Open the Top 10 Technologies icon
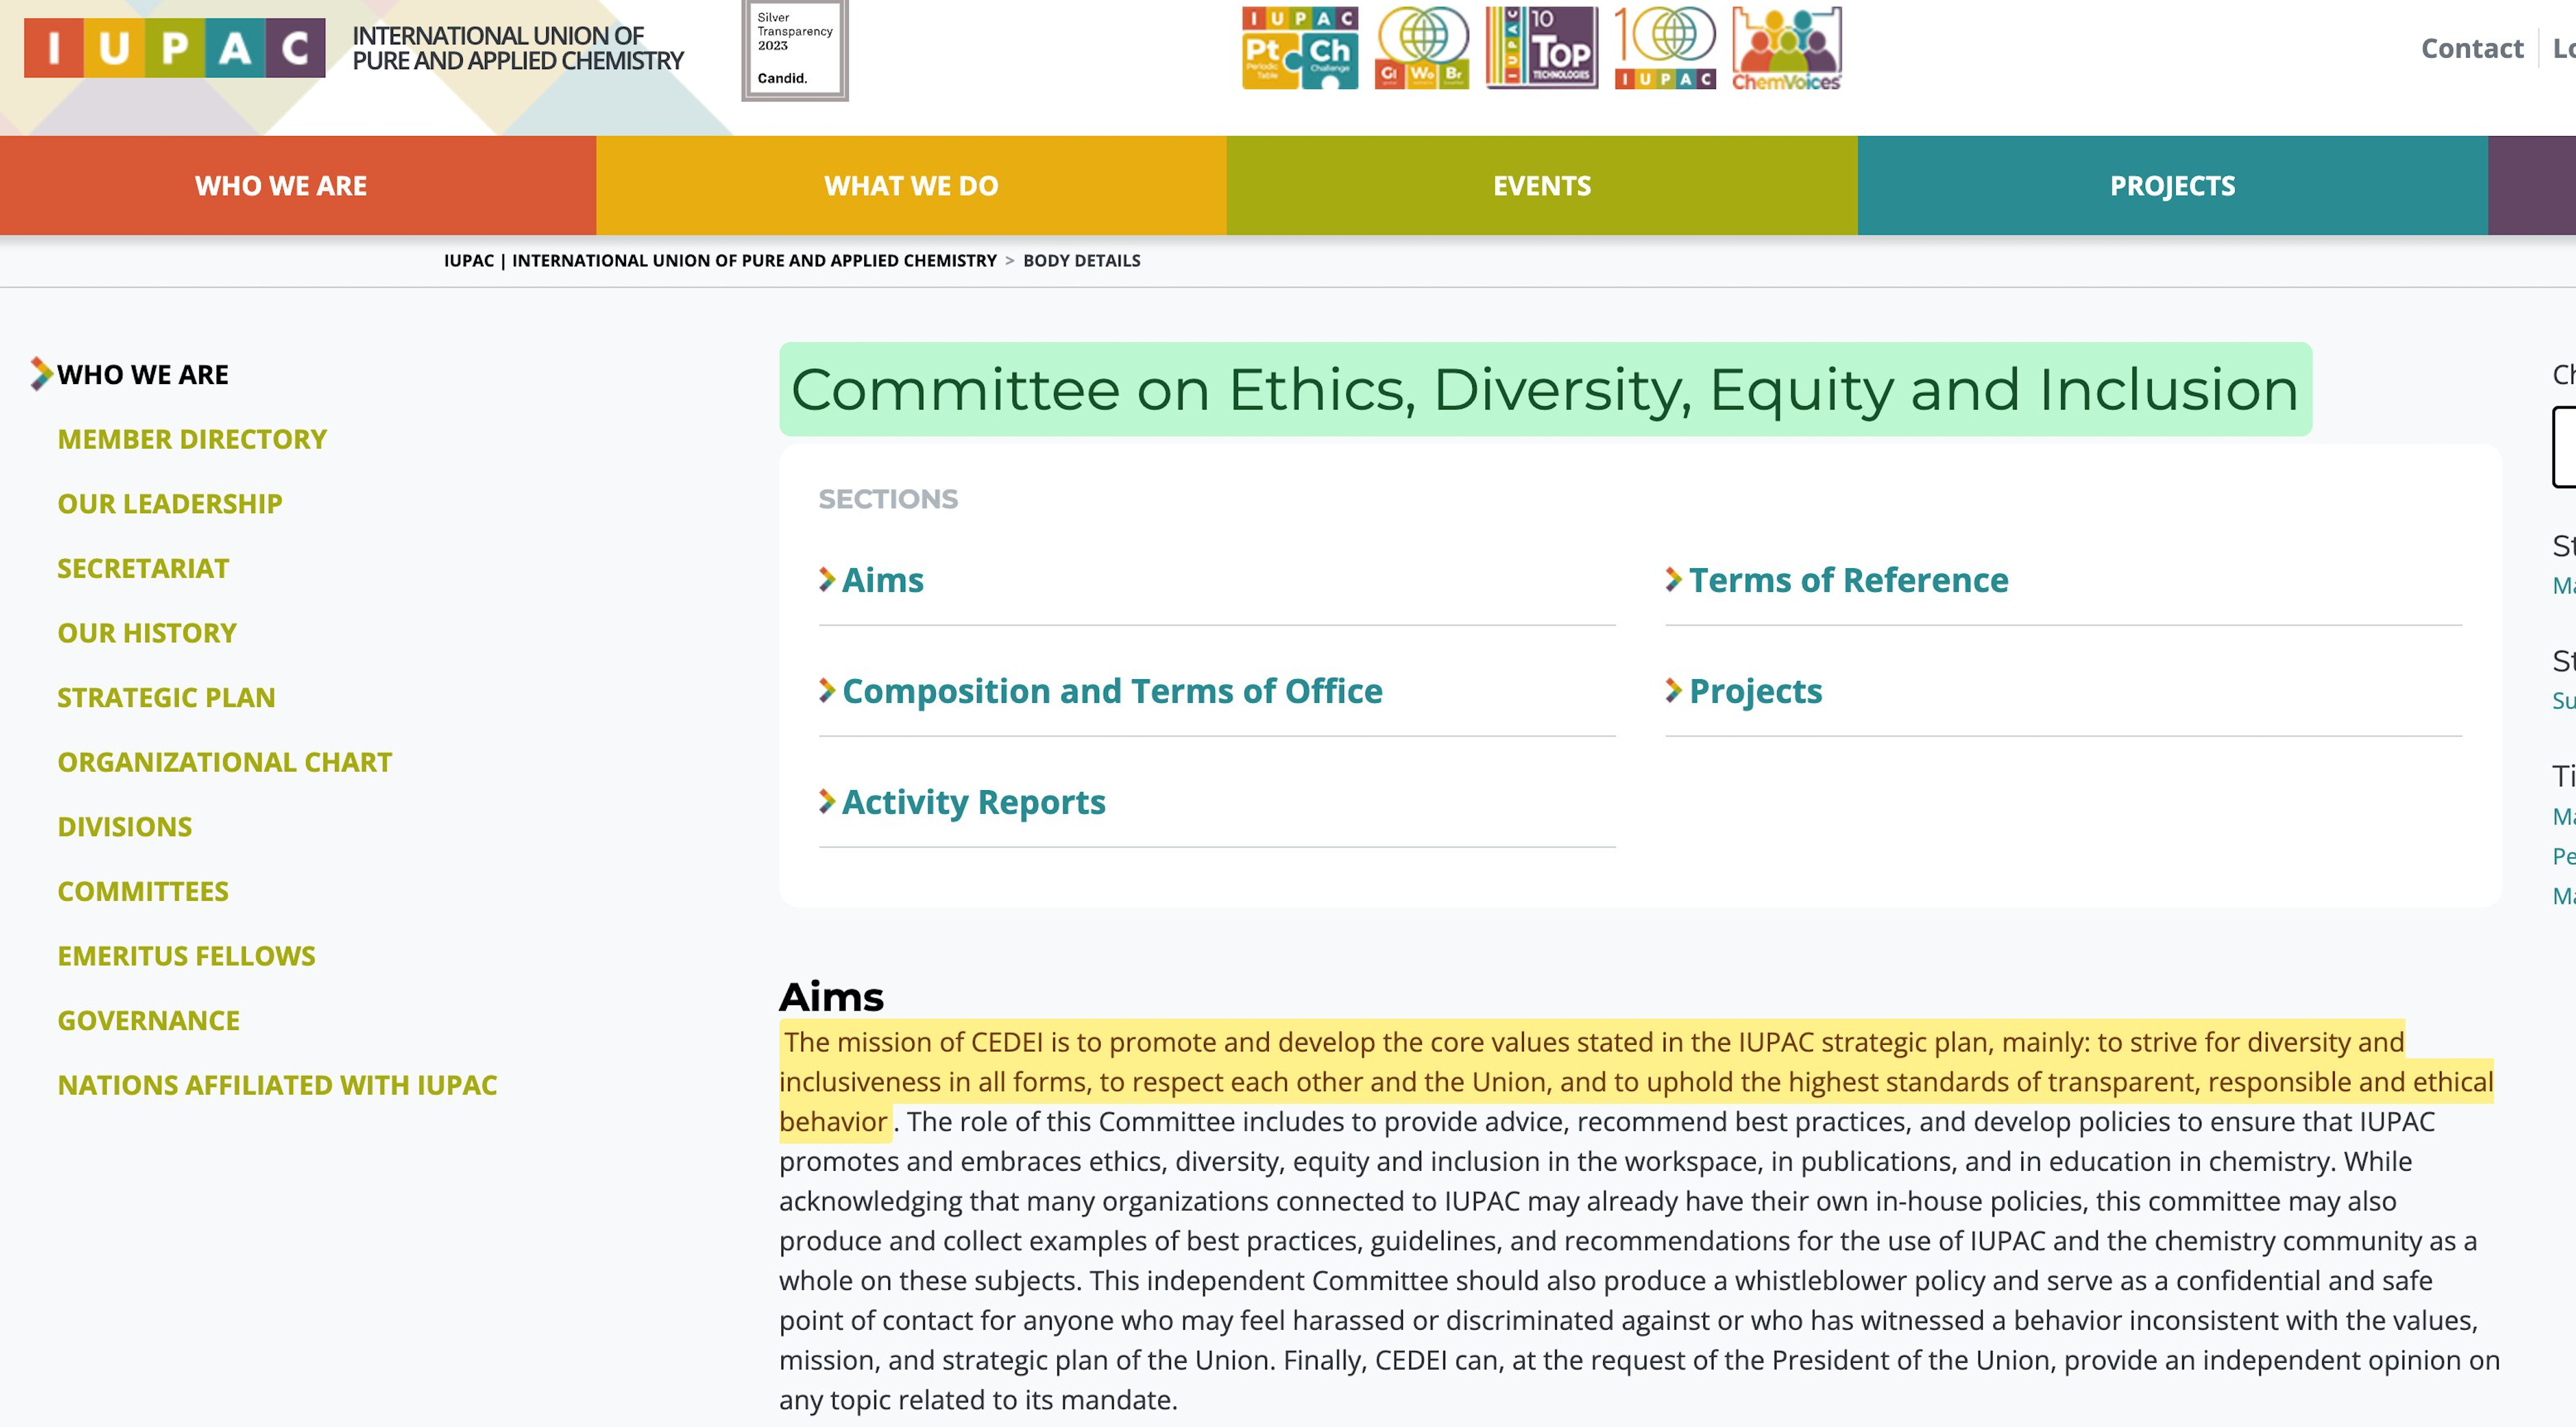This screenshot has width=2576, height=1427. [x=1541, y=47]
